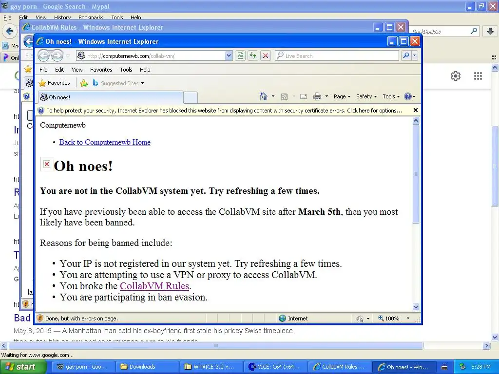Expand the zoom level dropdown arrow

[x=408, y=318]
